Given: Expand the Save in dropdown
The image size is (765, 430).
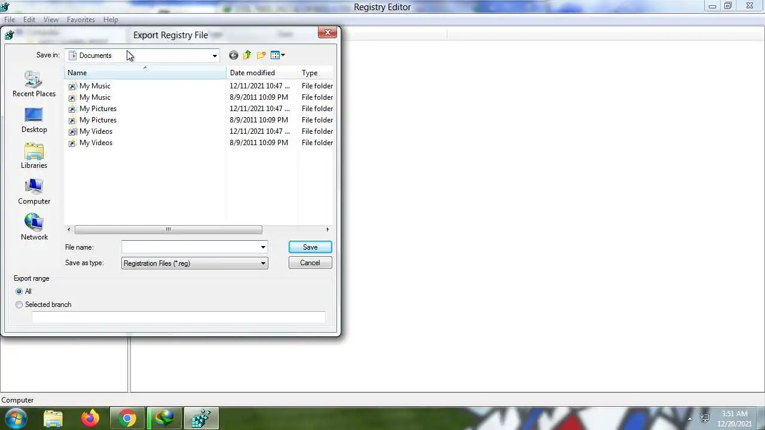Looking at the screenshot, I should (215, 56).
